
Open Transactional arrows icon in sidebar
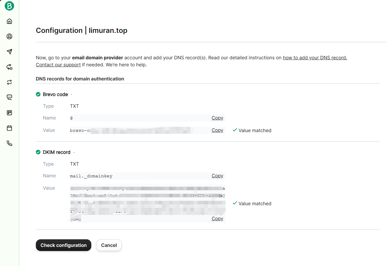[x=9, y=82]
